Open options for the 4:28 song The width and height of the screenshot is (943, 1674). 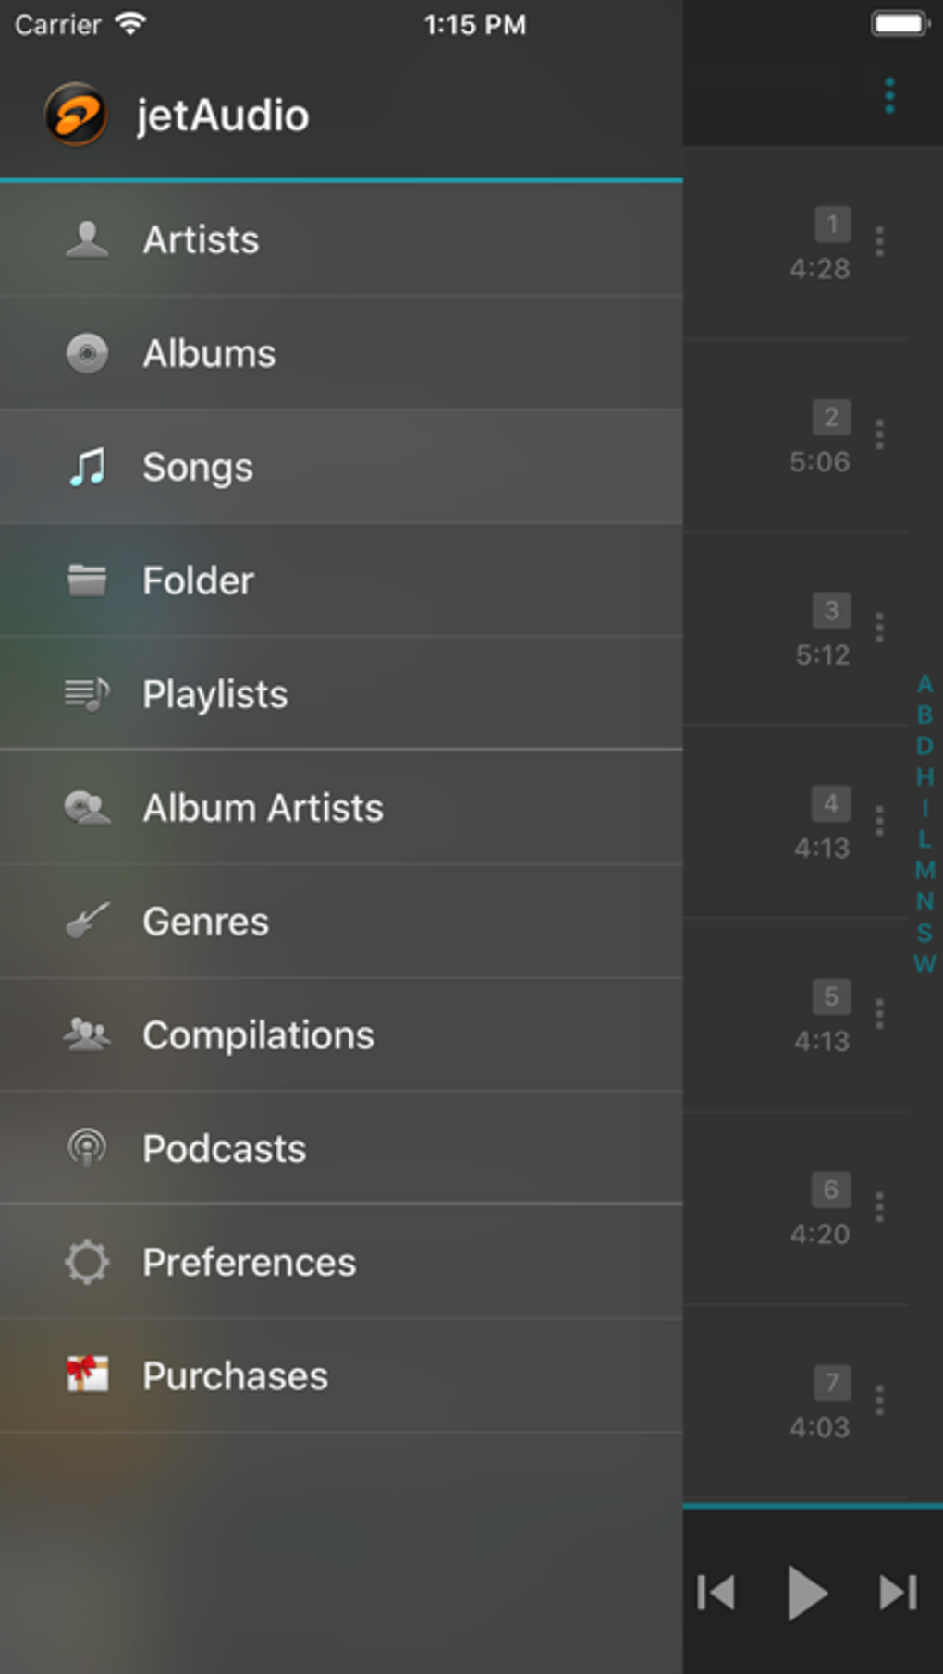[879, 241]
